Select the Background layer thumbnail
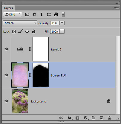The height and width of the screenshot is (124, 121). 20,101
